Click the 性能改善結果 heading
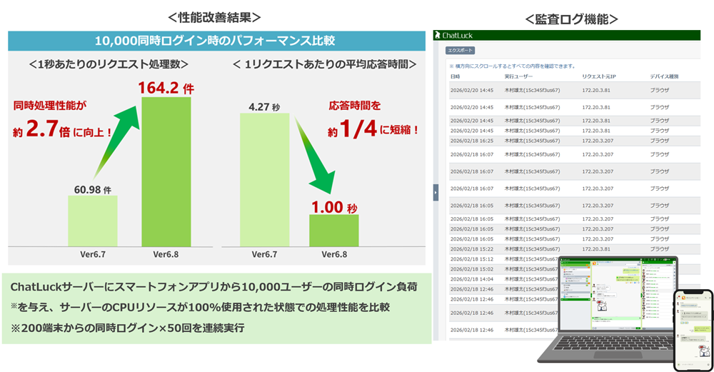The width and height of the screenshot is (714, 372). point(214,17)
